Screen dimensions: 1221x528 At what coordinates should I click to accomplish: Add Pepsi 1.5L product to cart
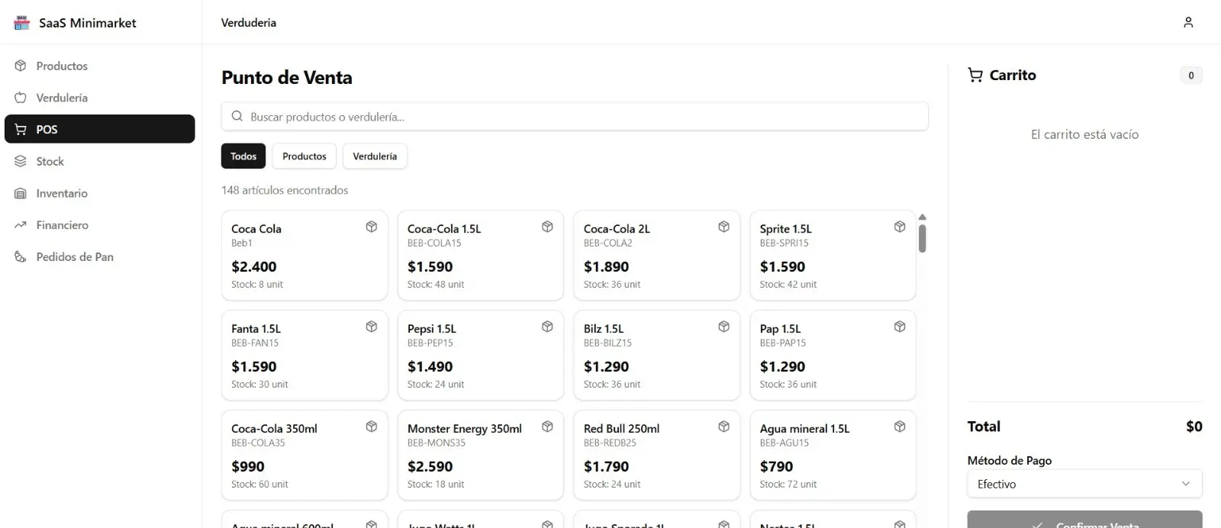coord(480,356)
